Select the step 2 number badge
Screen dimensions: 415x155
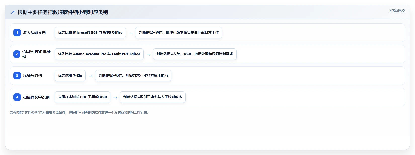[x=17, y=54]
